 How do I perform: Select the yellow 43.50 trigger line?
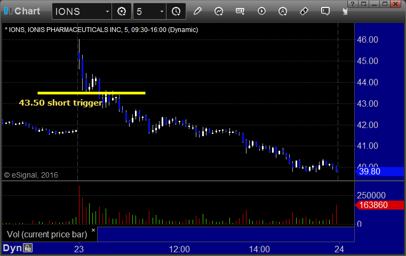(x=91, y=93)
